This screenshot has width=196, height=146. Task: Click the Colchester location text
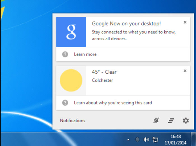click(102, 80)
